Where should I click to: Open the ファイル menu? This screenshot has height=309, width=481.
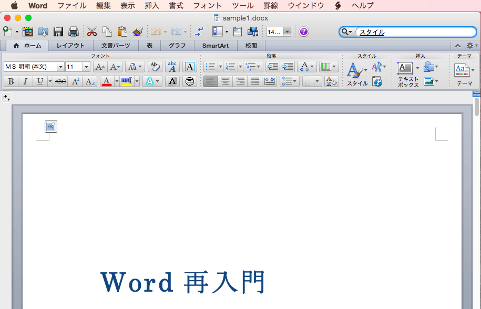tap(72, 6)
